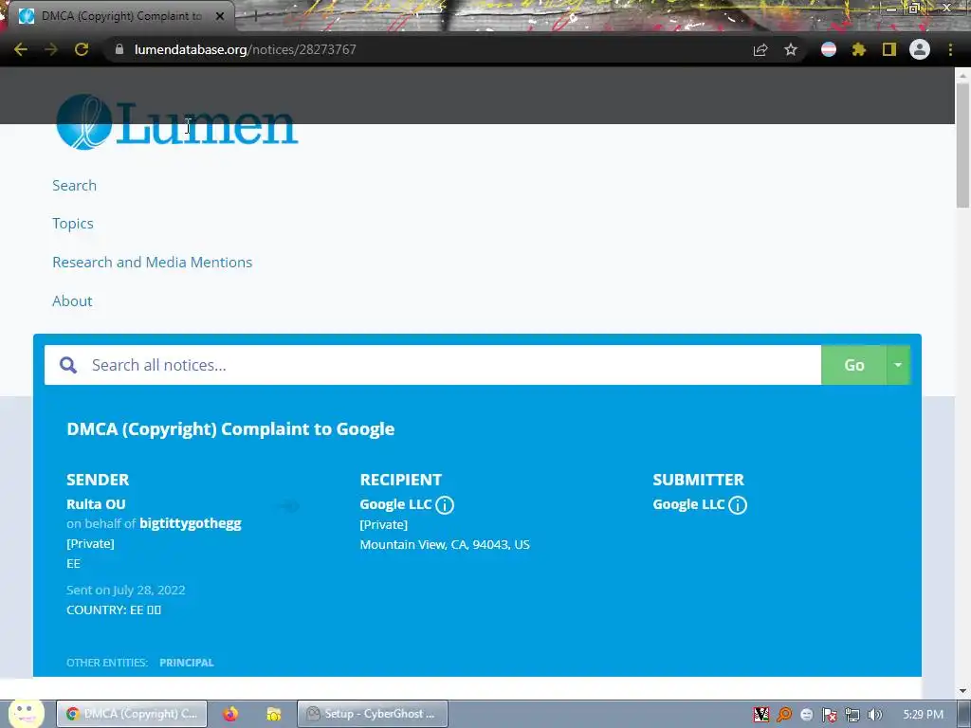Open the flag with red X tray icon
Viewport: 971px width, 728px height.
[x=829, y=715]
